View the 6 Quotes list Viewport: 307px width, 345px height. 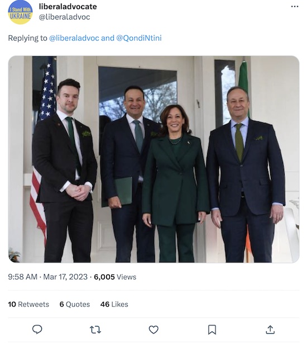pyautogui.click(x=75, y=304)
